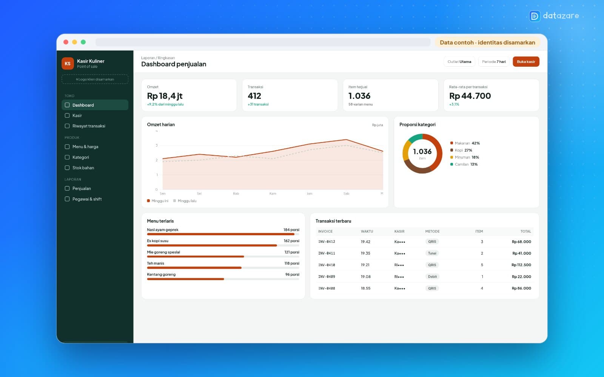Sort by the WAKTU column header
The width and height of the screenshot is (604, 377).
(x=367, y=231)
